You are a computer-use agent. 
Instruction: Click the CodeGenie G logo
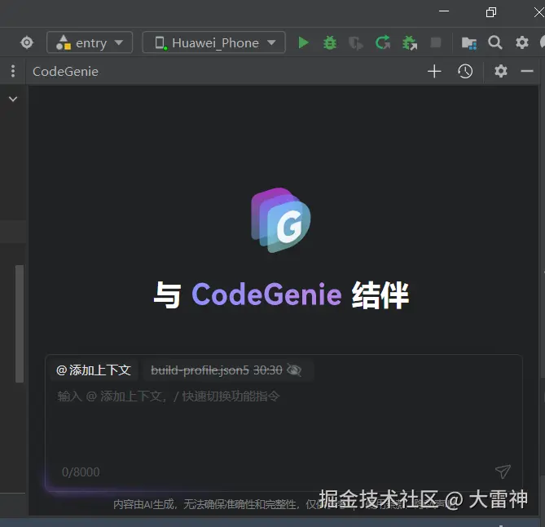tap(281, 220)
